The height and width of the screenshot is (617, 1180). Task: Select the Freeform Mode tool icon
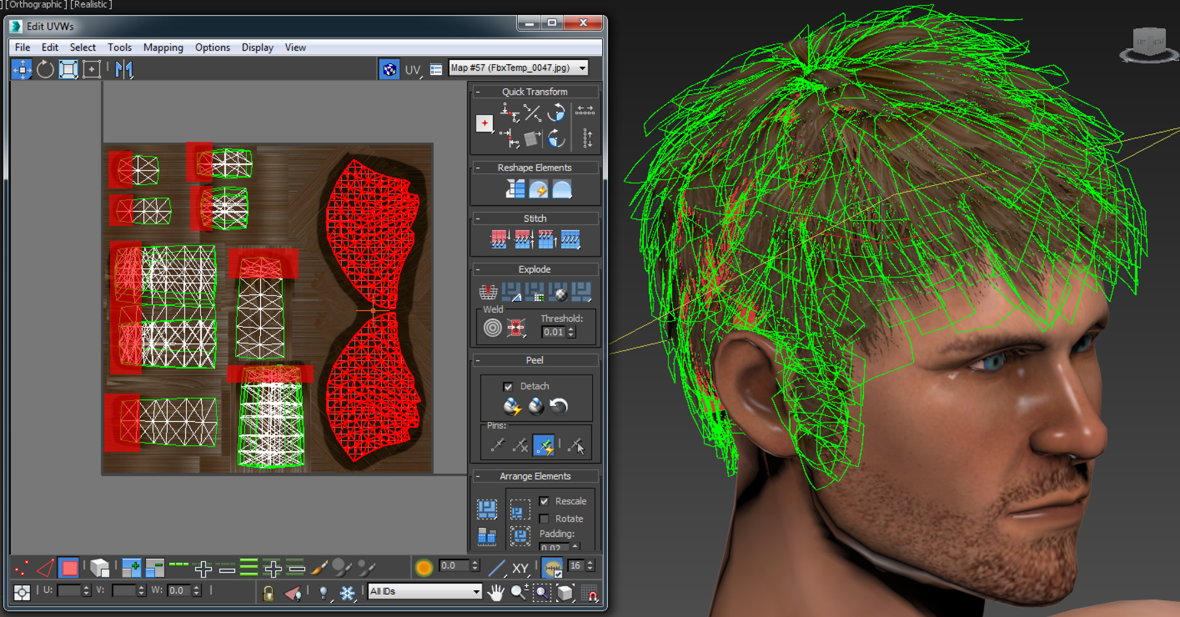[91, 70]
